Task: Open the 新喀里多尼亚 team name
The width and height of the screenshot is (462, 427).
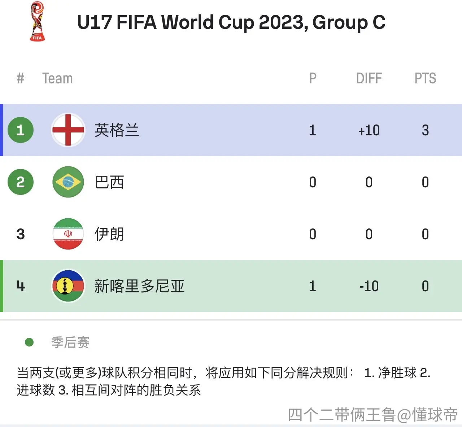Action: pyautogui.click(x=139, y=286)
